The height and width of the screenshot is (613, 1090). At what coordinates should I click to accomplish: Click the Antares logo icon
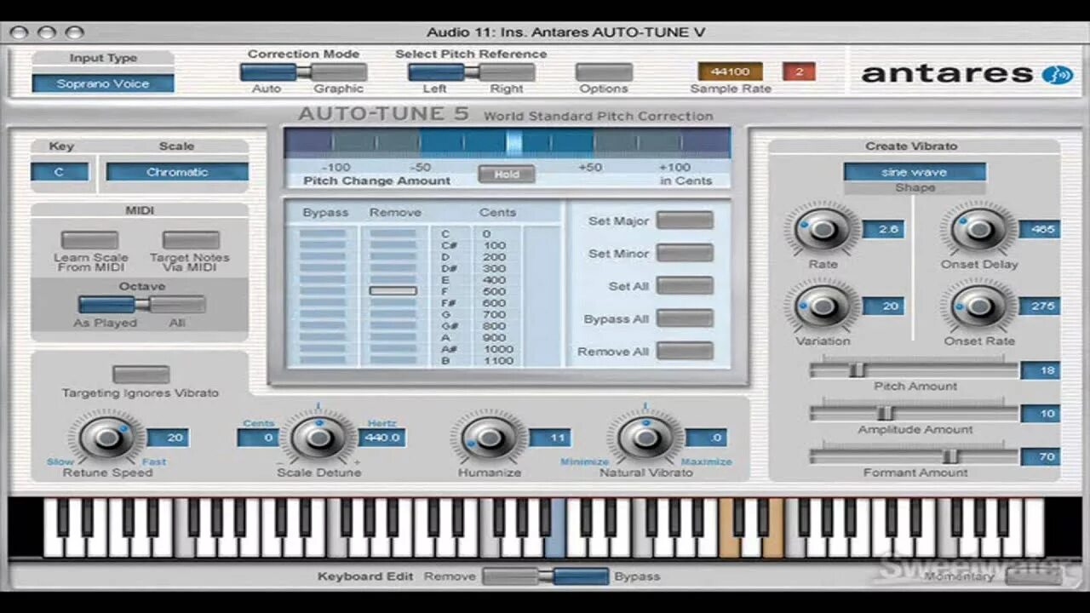[x=1057, y=74]
